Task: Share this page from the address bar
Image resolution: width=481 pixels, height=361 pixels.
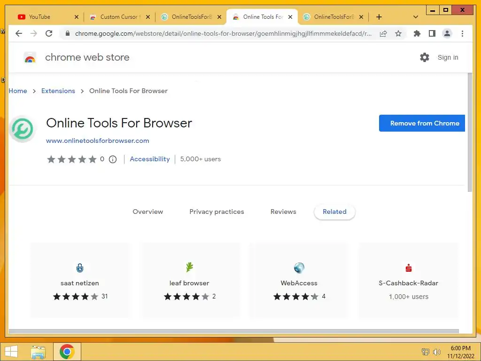Action: tap(383, 33)
